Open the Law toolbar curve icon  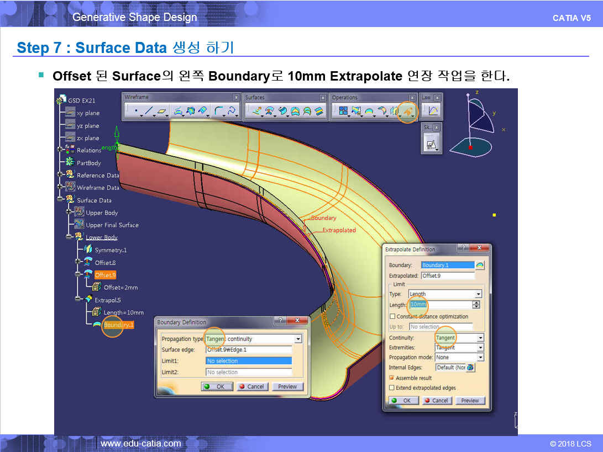point(433,111)
